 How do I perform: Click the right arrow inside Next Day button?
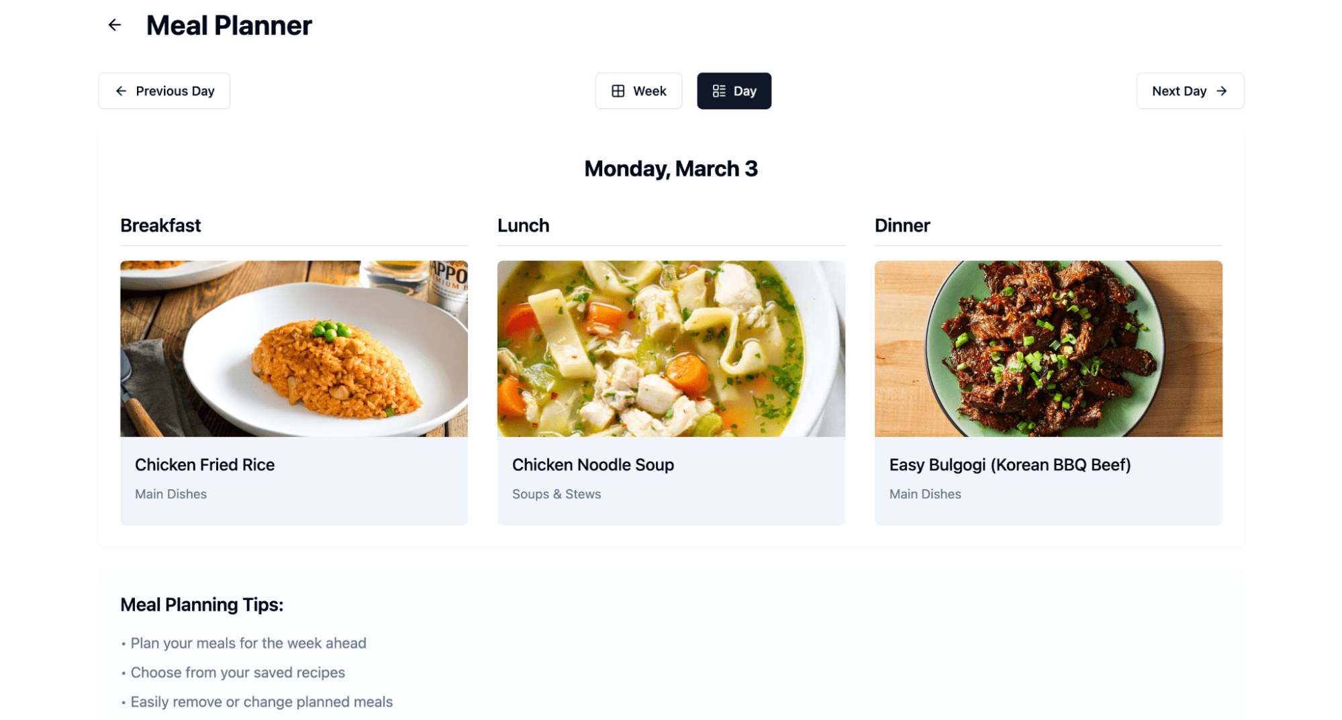coord(1223,91)
